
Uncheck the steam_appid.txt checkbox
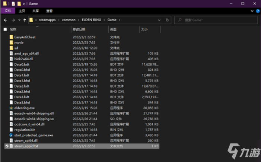[7, 146]
